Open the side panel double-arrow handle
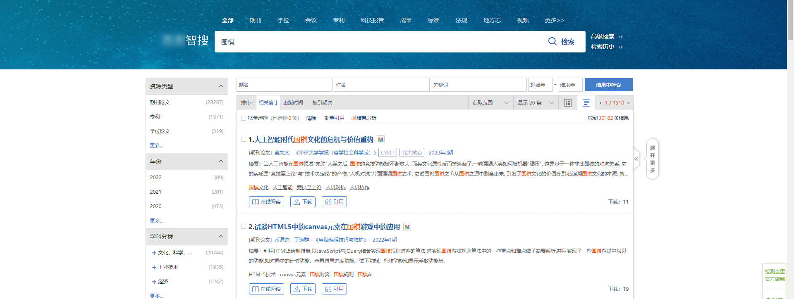Viewport: 794px width, 299px height. [636, 159]
